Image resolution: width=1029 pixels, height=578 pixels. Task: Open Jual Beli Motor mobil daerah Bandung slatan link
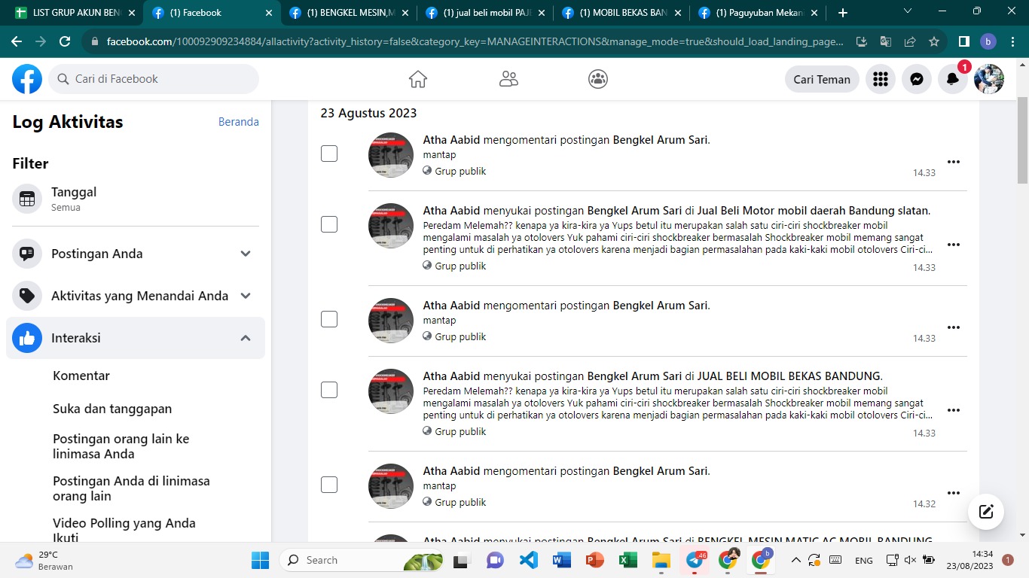pyautogui.click(x=814, y=211)
